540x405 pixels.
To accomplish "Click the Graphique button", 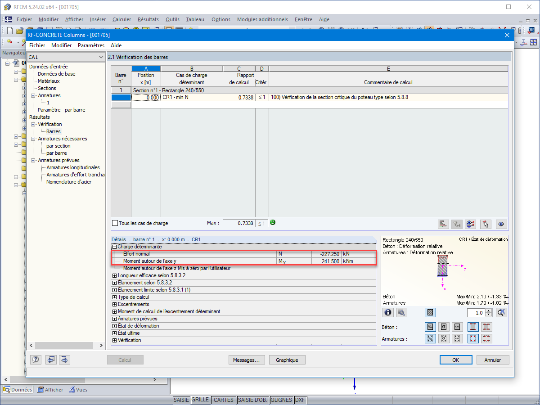I will pyautogui.click(x=287, y=360).
